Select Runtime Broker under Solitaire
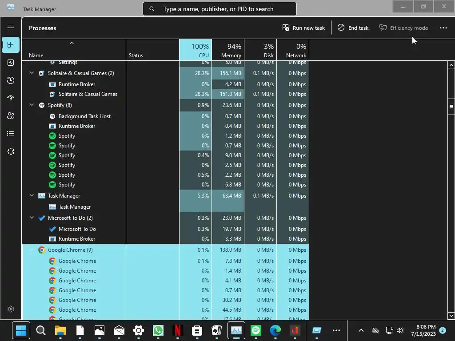This screenshot has height=341, width=455. click(165, 84)
